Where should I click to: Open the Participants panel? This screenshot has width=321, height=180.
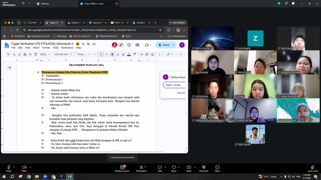pos(141,168)
